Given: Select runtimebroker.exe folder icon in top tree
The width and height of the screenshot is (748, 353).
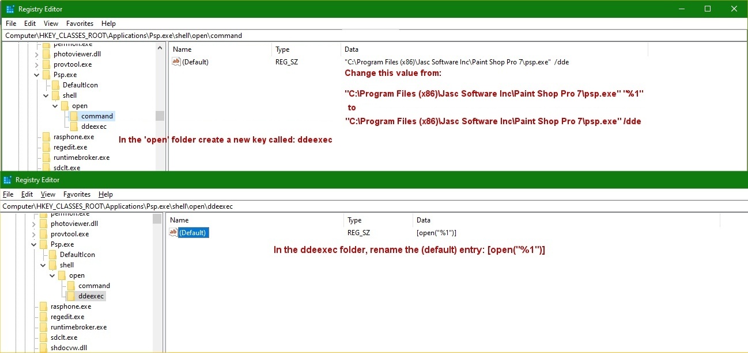Looking at the screenshot, I should 46,158.
